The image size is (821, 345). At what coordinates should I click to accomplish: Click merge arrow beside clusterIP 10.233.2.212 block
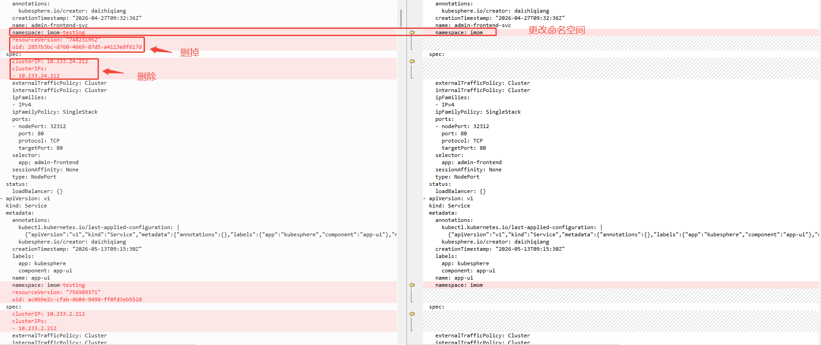pyautogui.click(x=412, y=314)
